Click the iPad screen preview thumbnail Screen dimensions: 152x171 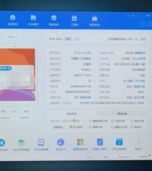coord(17,75)
